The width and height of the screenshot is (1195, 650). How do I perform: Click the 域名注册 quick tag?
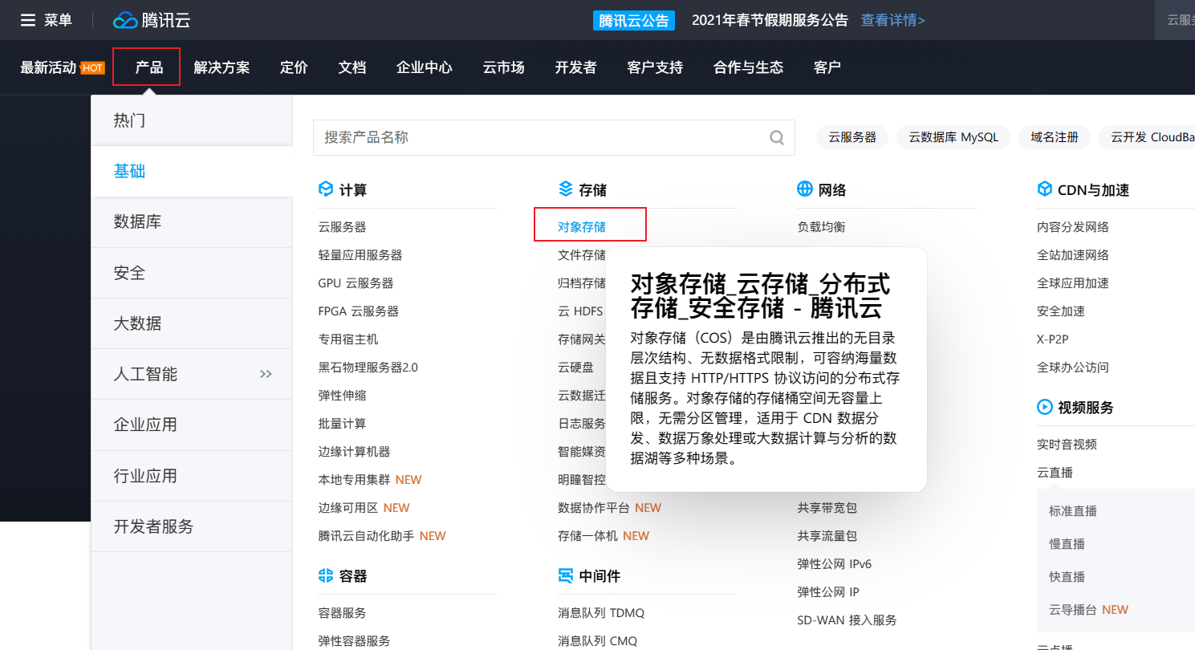[x=1055, y=137]
